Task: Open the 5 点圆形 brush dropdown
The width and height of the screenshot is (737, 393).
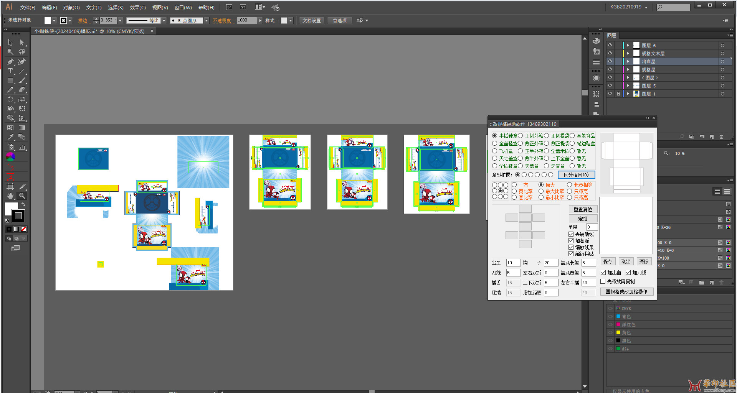Action: pos(207,20)
